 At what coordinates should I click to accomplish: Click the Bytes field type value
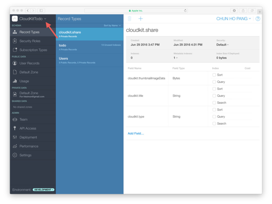point(176,78)
